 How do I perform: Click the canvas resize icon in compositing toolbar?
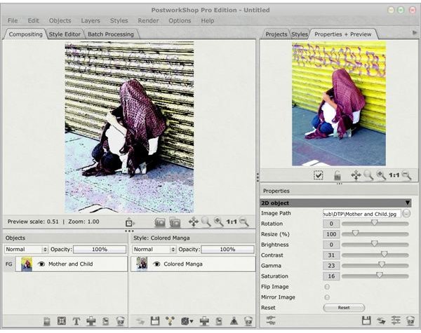point(130,222)
